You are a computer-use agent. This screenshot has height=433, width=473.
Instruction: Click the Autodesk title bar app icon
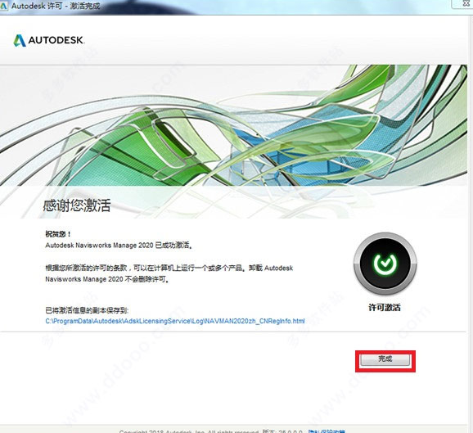pos(3,6)
